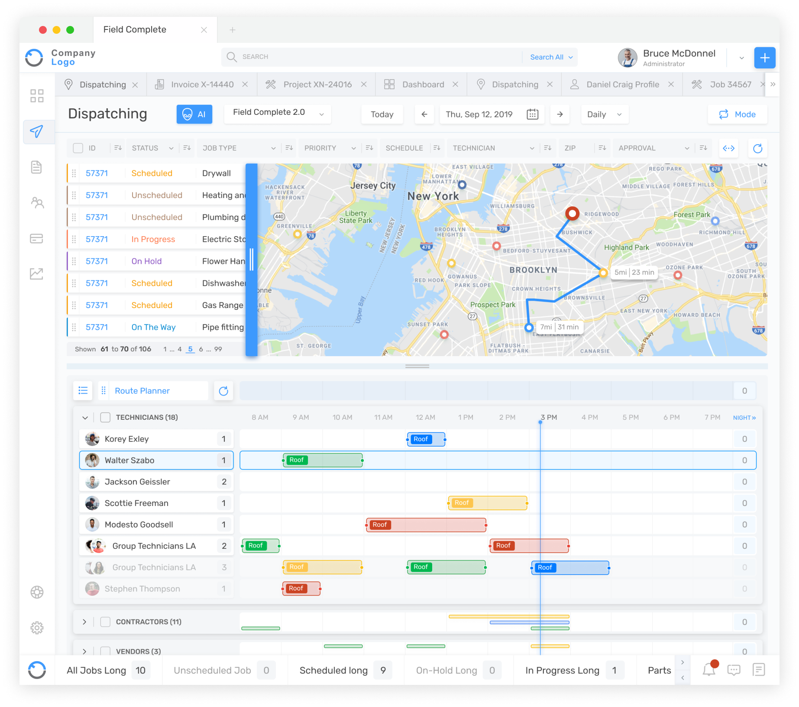Open the Daily view dropdown
799x707 pixels.
(605, 114)
